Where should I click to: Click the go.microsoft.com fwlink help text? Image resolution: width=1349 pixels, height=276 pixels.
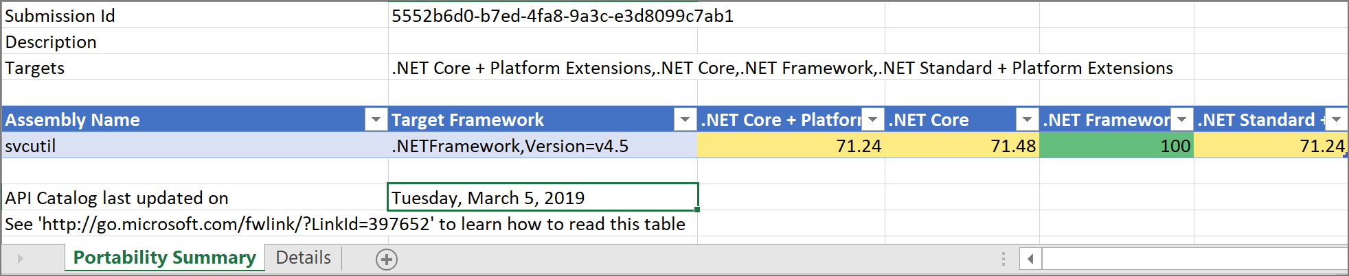click(345, 224)
